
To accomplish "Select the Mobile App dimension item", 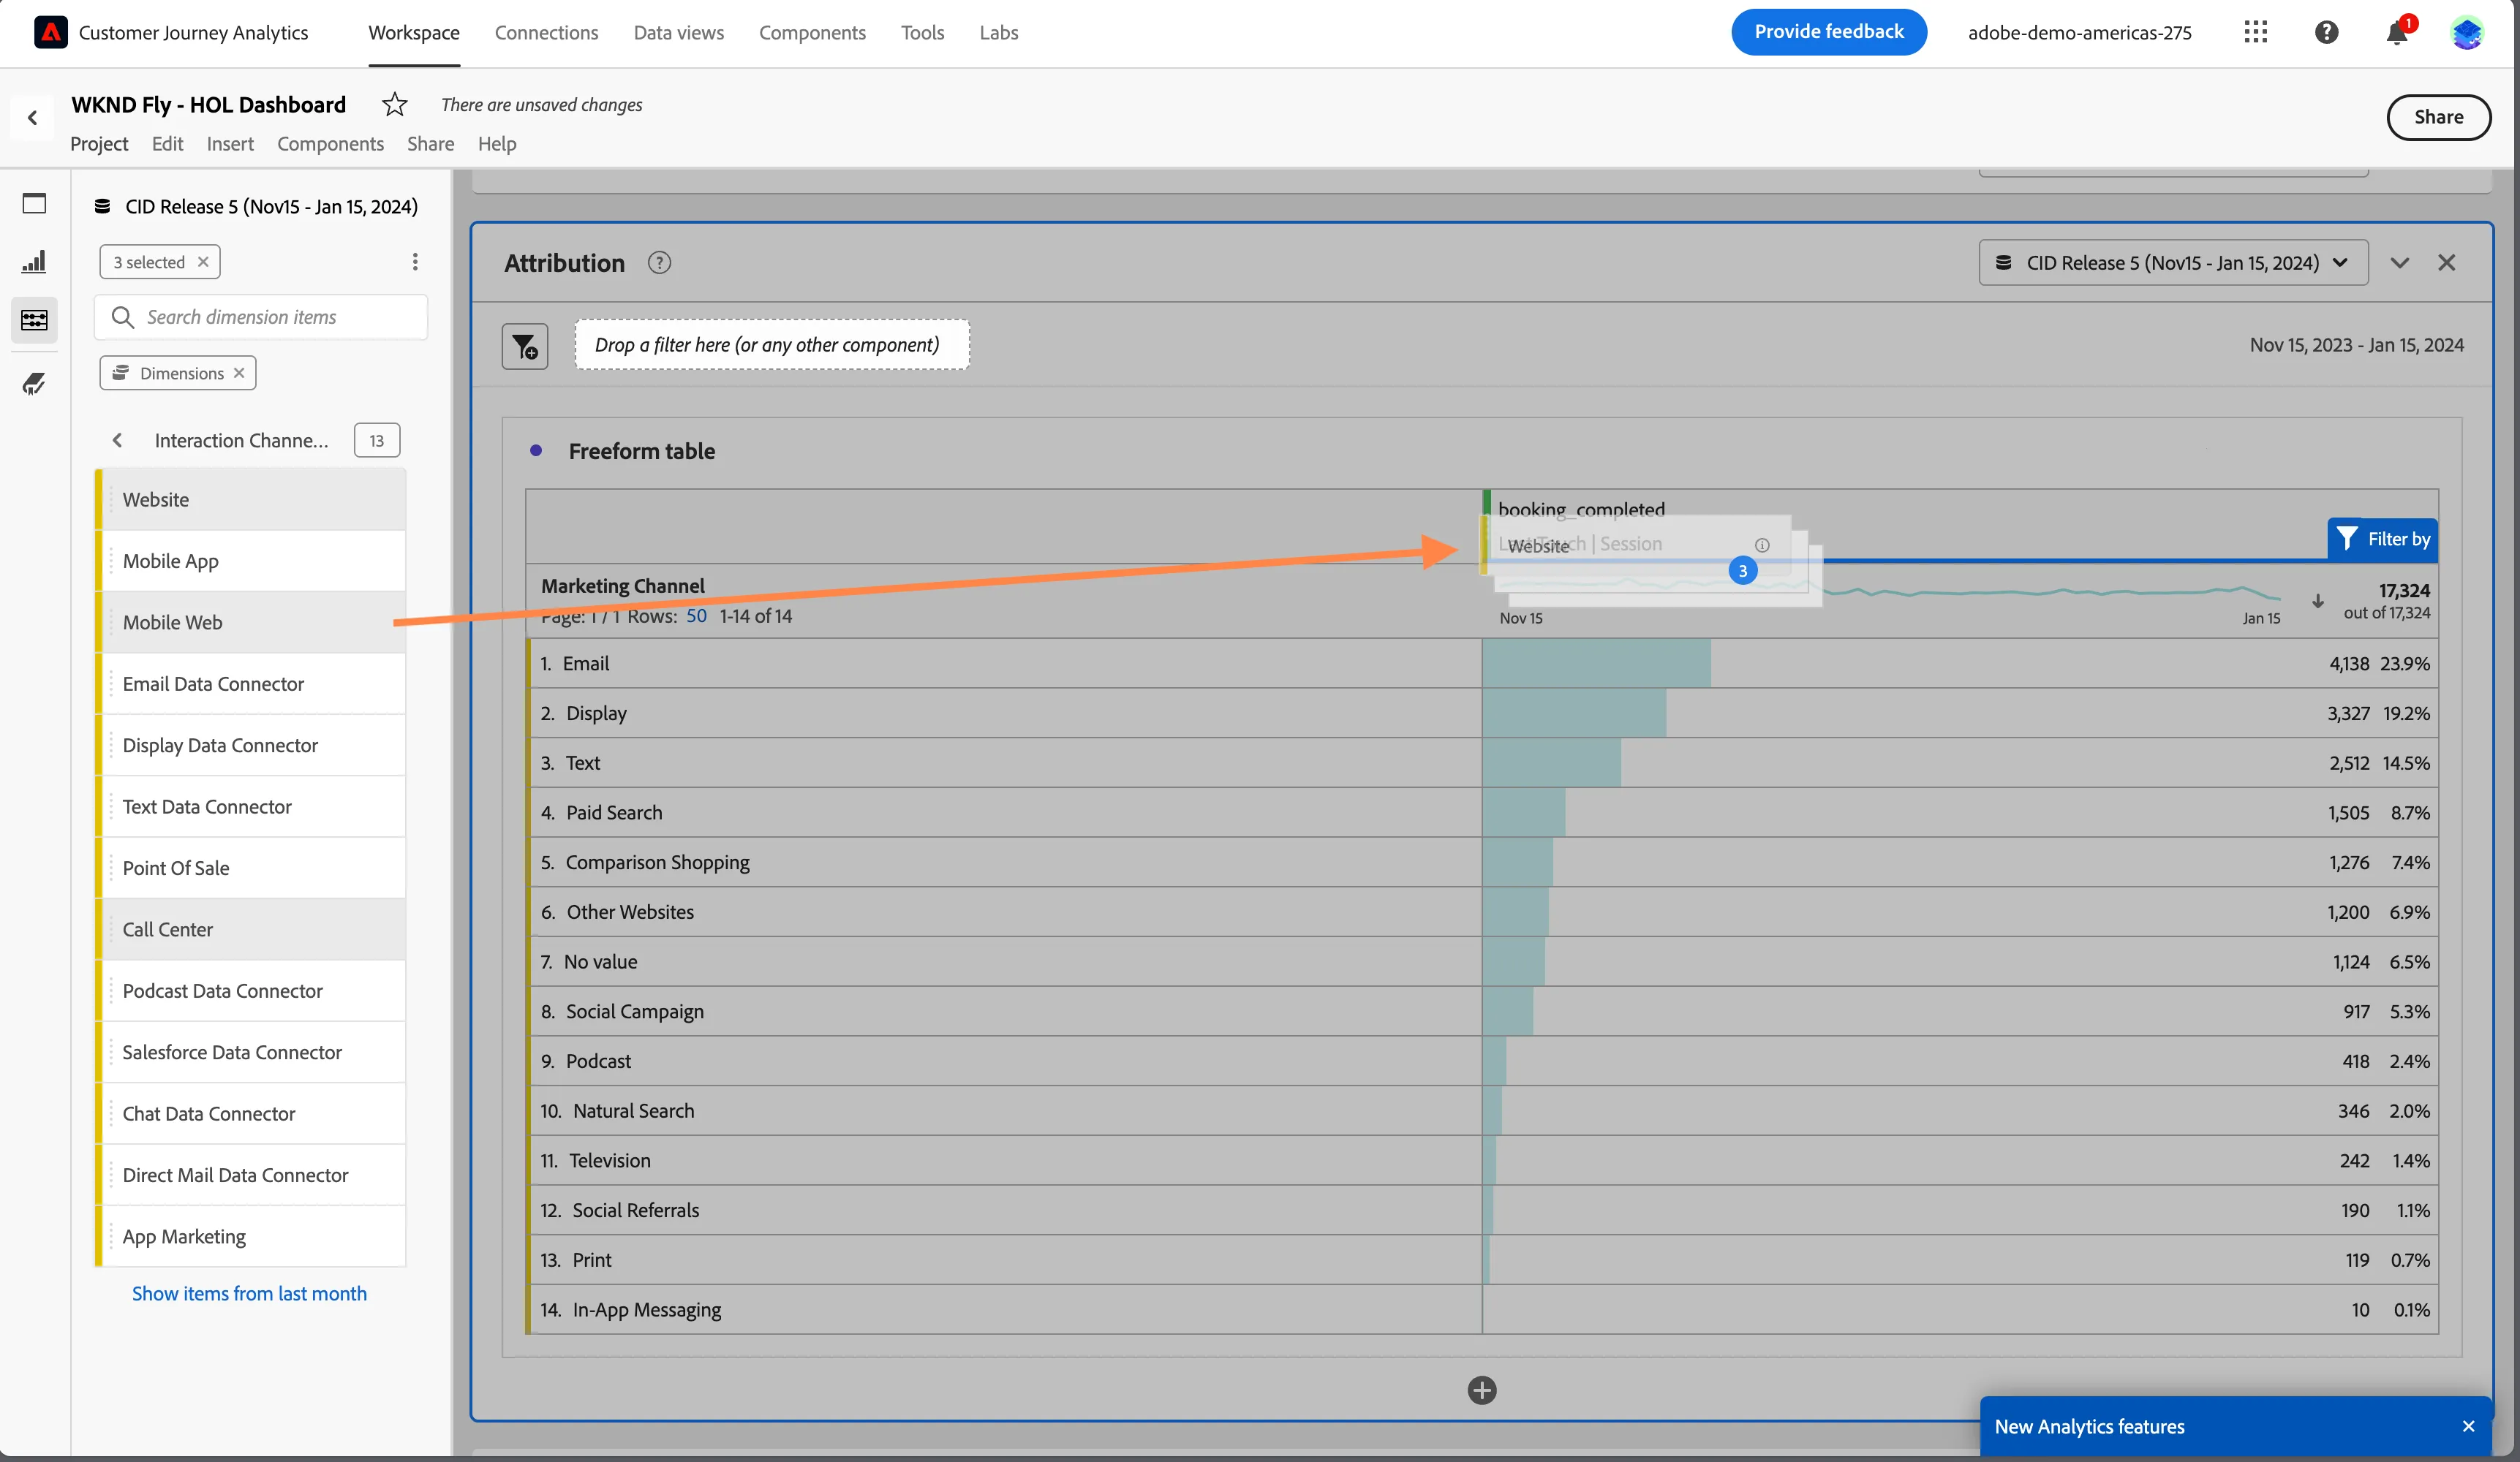I will pyautogui.click(x=251, y=561).
